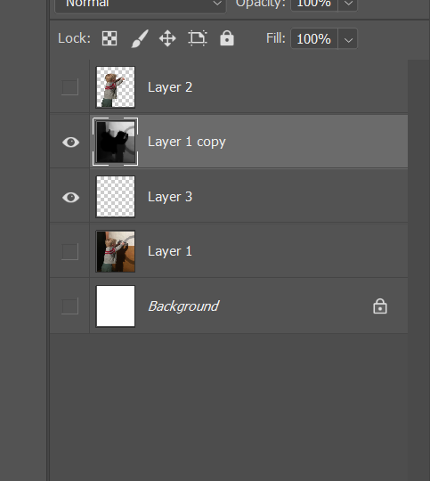
Task: Click the Background layer lock icon
Action: pos(380,306)
